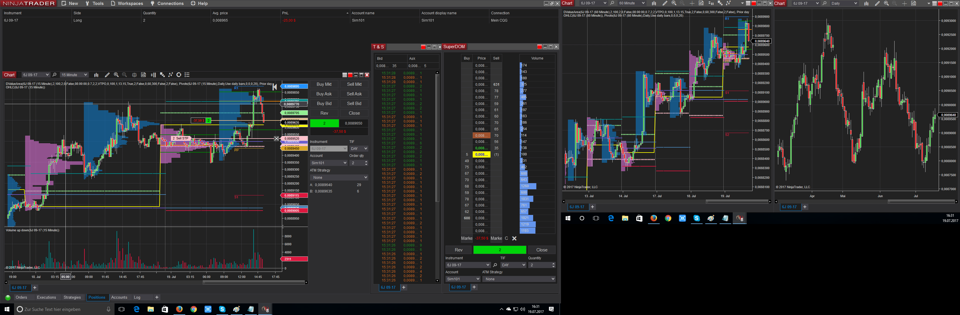Click Sell Mkt in Chart Trader

point(354,84)
